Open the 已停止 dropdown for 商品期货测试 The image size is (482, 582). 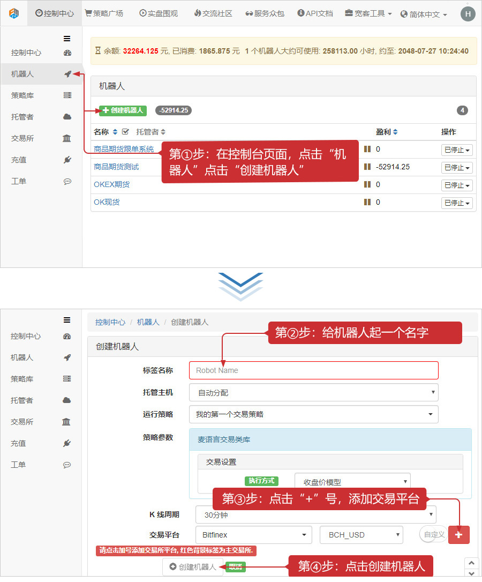coord(457,168)
